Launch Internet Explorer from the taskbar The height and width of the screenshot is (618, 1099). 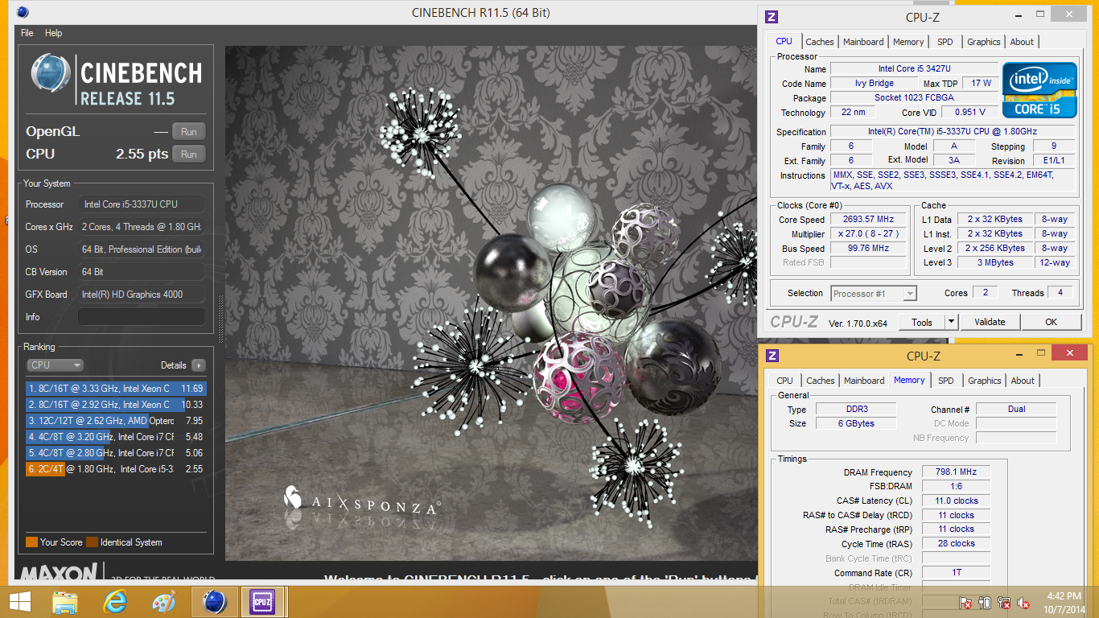[x=115, y=602]
